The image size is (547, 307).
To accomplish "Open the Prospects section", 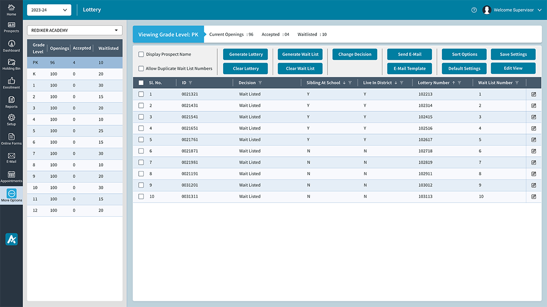I will point(11,27).
